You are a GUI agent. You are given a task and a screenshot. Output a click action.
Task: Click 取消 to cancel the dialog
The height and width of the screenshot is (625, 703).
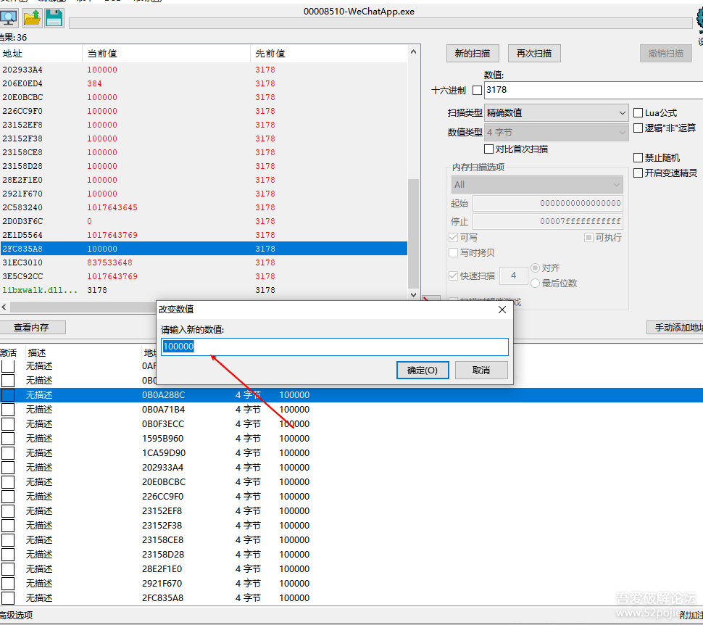click(x=481, y=371)
